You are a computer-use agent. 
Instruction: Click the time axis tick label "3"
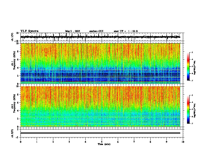(69, 142)
